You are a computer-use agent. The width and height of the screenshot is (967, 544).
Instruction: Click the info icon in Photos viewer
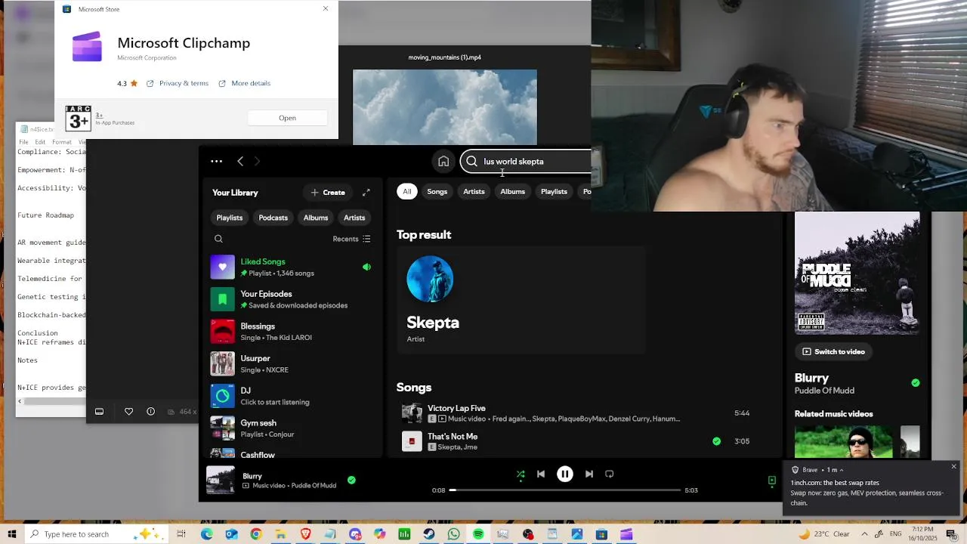150,412
